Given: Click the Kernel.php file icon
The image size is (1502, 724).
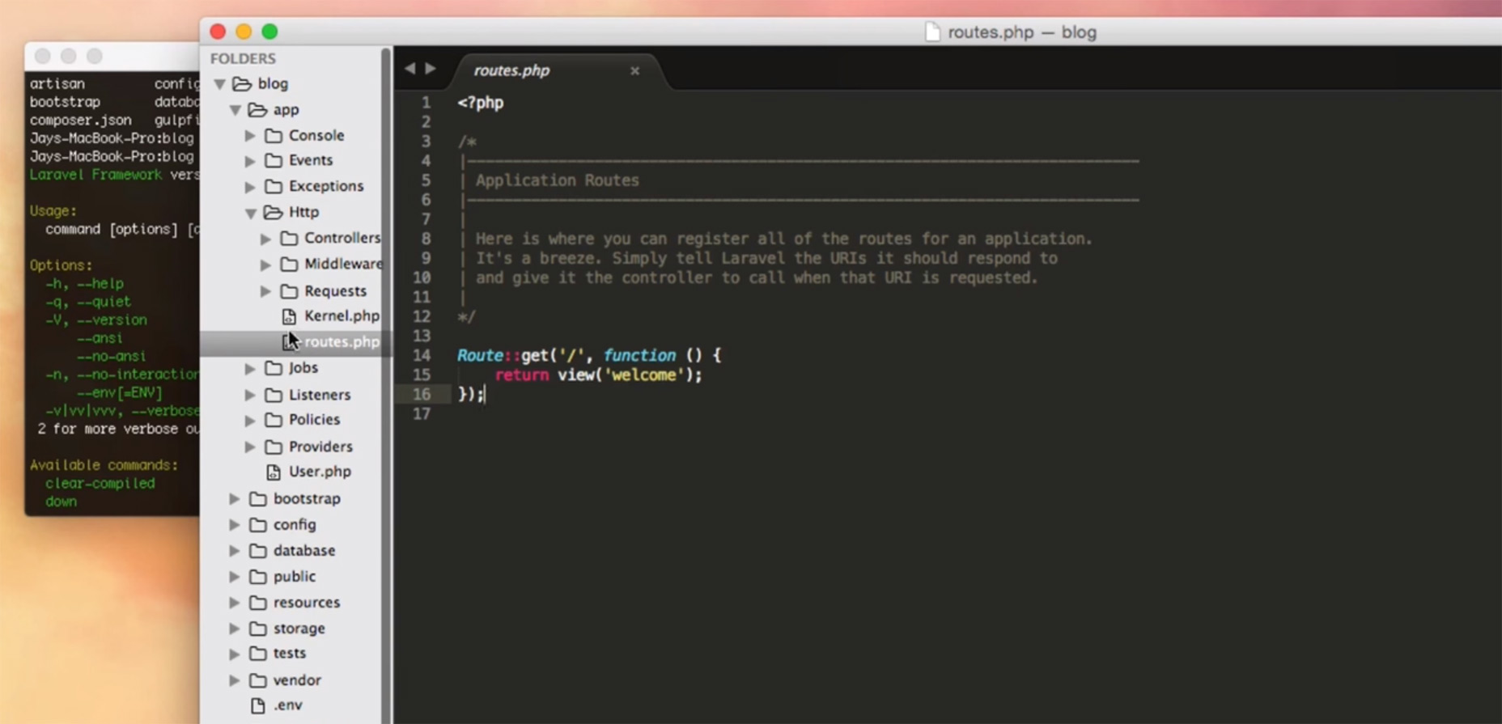Looking at the screenshot, I should (x=289, y=316).
